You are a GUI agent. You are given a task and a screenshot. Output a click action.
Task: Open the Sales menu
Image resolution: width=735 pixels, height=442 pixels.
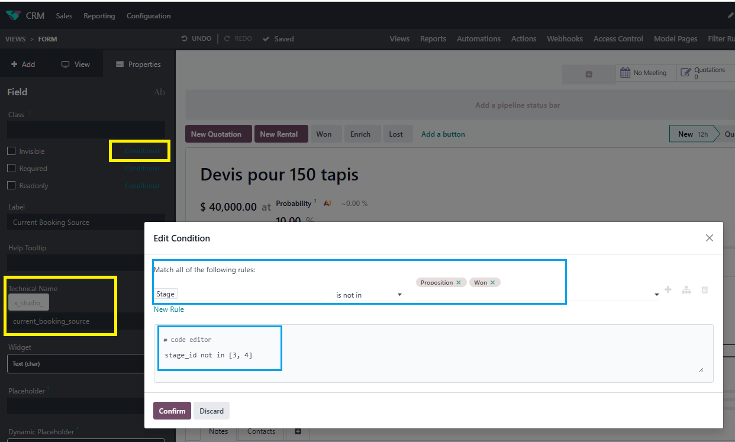64,16
